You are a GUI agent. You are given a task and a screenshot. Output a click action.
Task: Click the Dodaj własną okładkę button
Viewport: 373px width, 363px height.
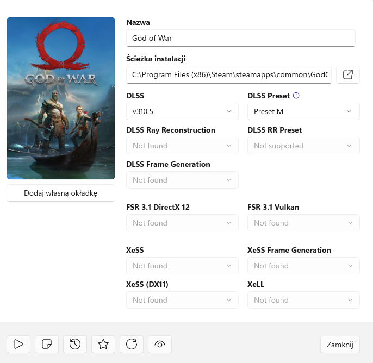point(61,193)
